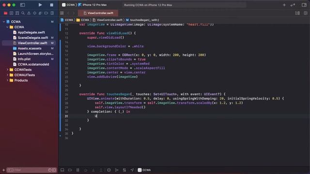Open the Project navigator folder icon
The height and width of the screenshot is (174, 310).
5,13
